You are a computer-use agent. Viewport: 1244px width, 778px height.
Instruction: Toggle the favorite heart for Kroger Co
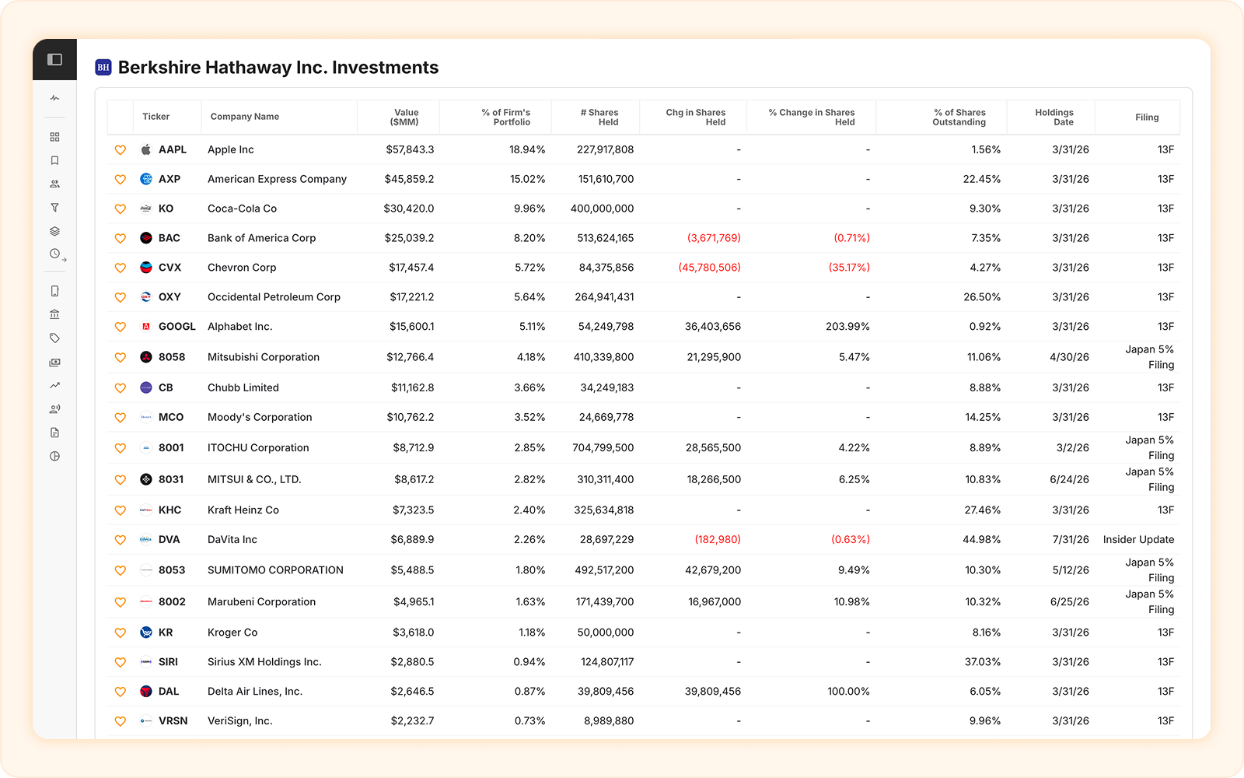coord(120,633)
